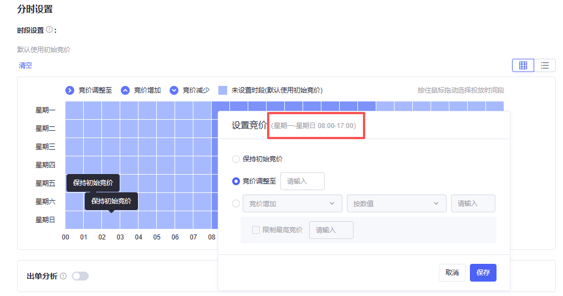Click the 星期三 cell at hour 05
This screenshot has width=563, height=296.
[x=166, y=147]
